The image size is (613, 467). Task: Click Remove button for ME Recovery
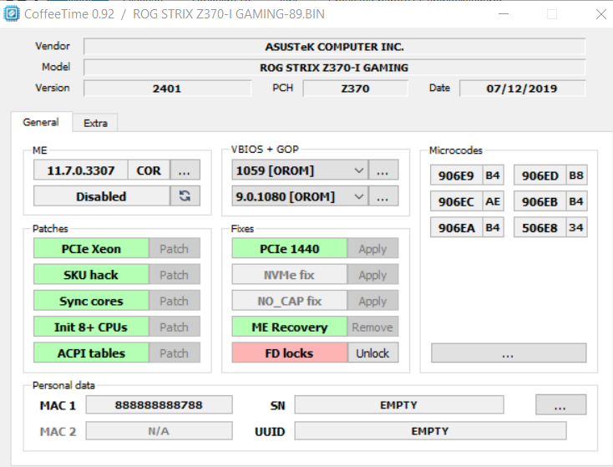coord(373,327)
